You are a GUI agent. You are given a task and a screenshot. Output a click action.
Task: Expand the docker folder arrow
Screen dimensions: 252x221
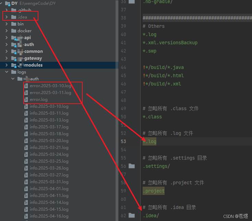7,31
